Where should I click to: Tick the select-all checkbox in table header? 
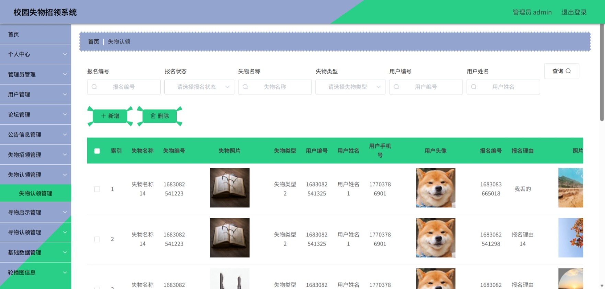point(97,151)
